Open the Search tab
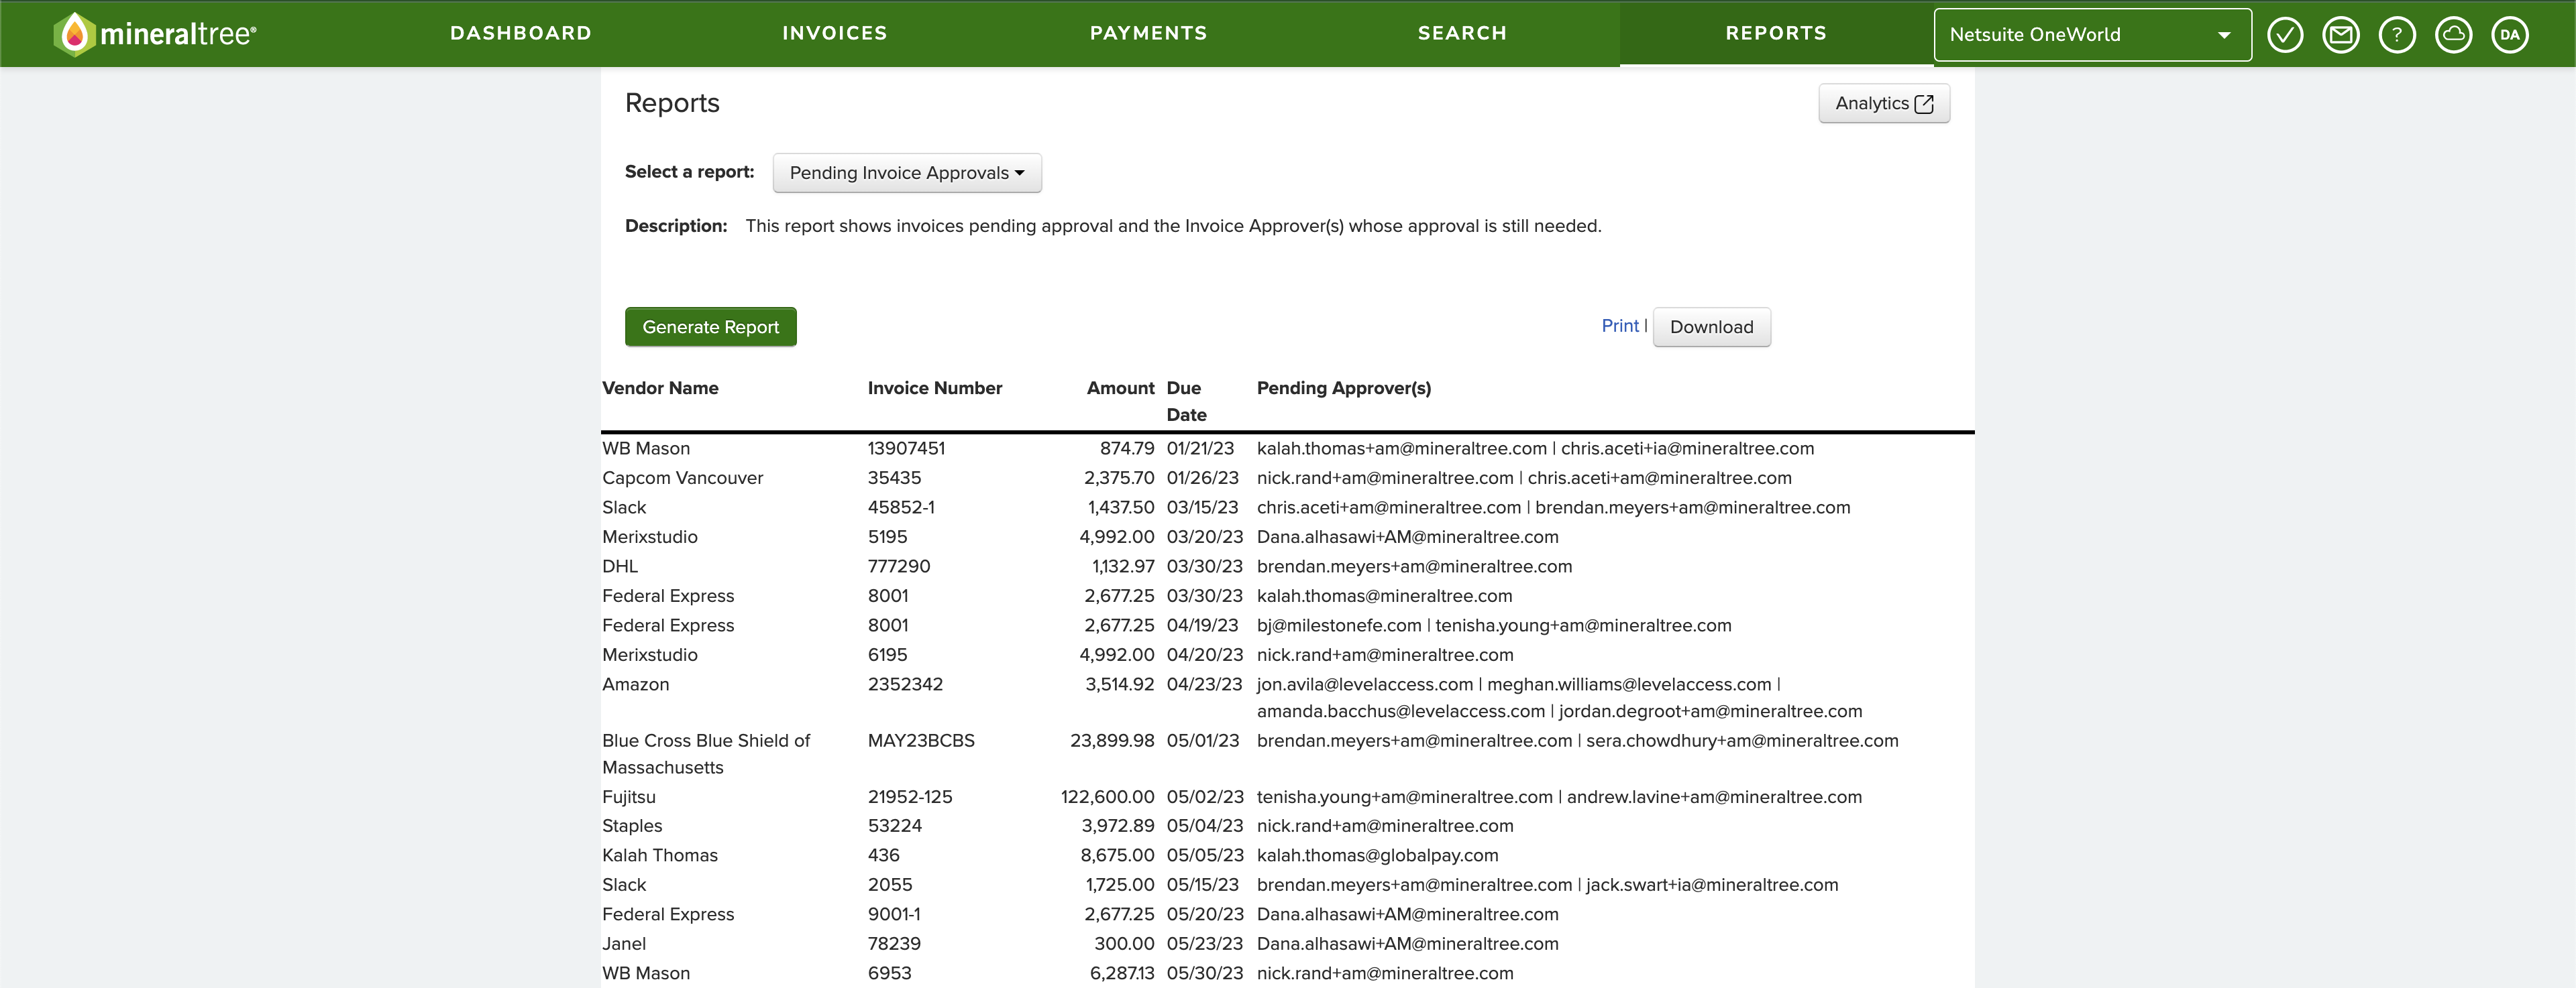This screenshot has width=2576, height=988. click(x=1463, y=33)
